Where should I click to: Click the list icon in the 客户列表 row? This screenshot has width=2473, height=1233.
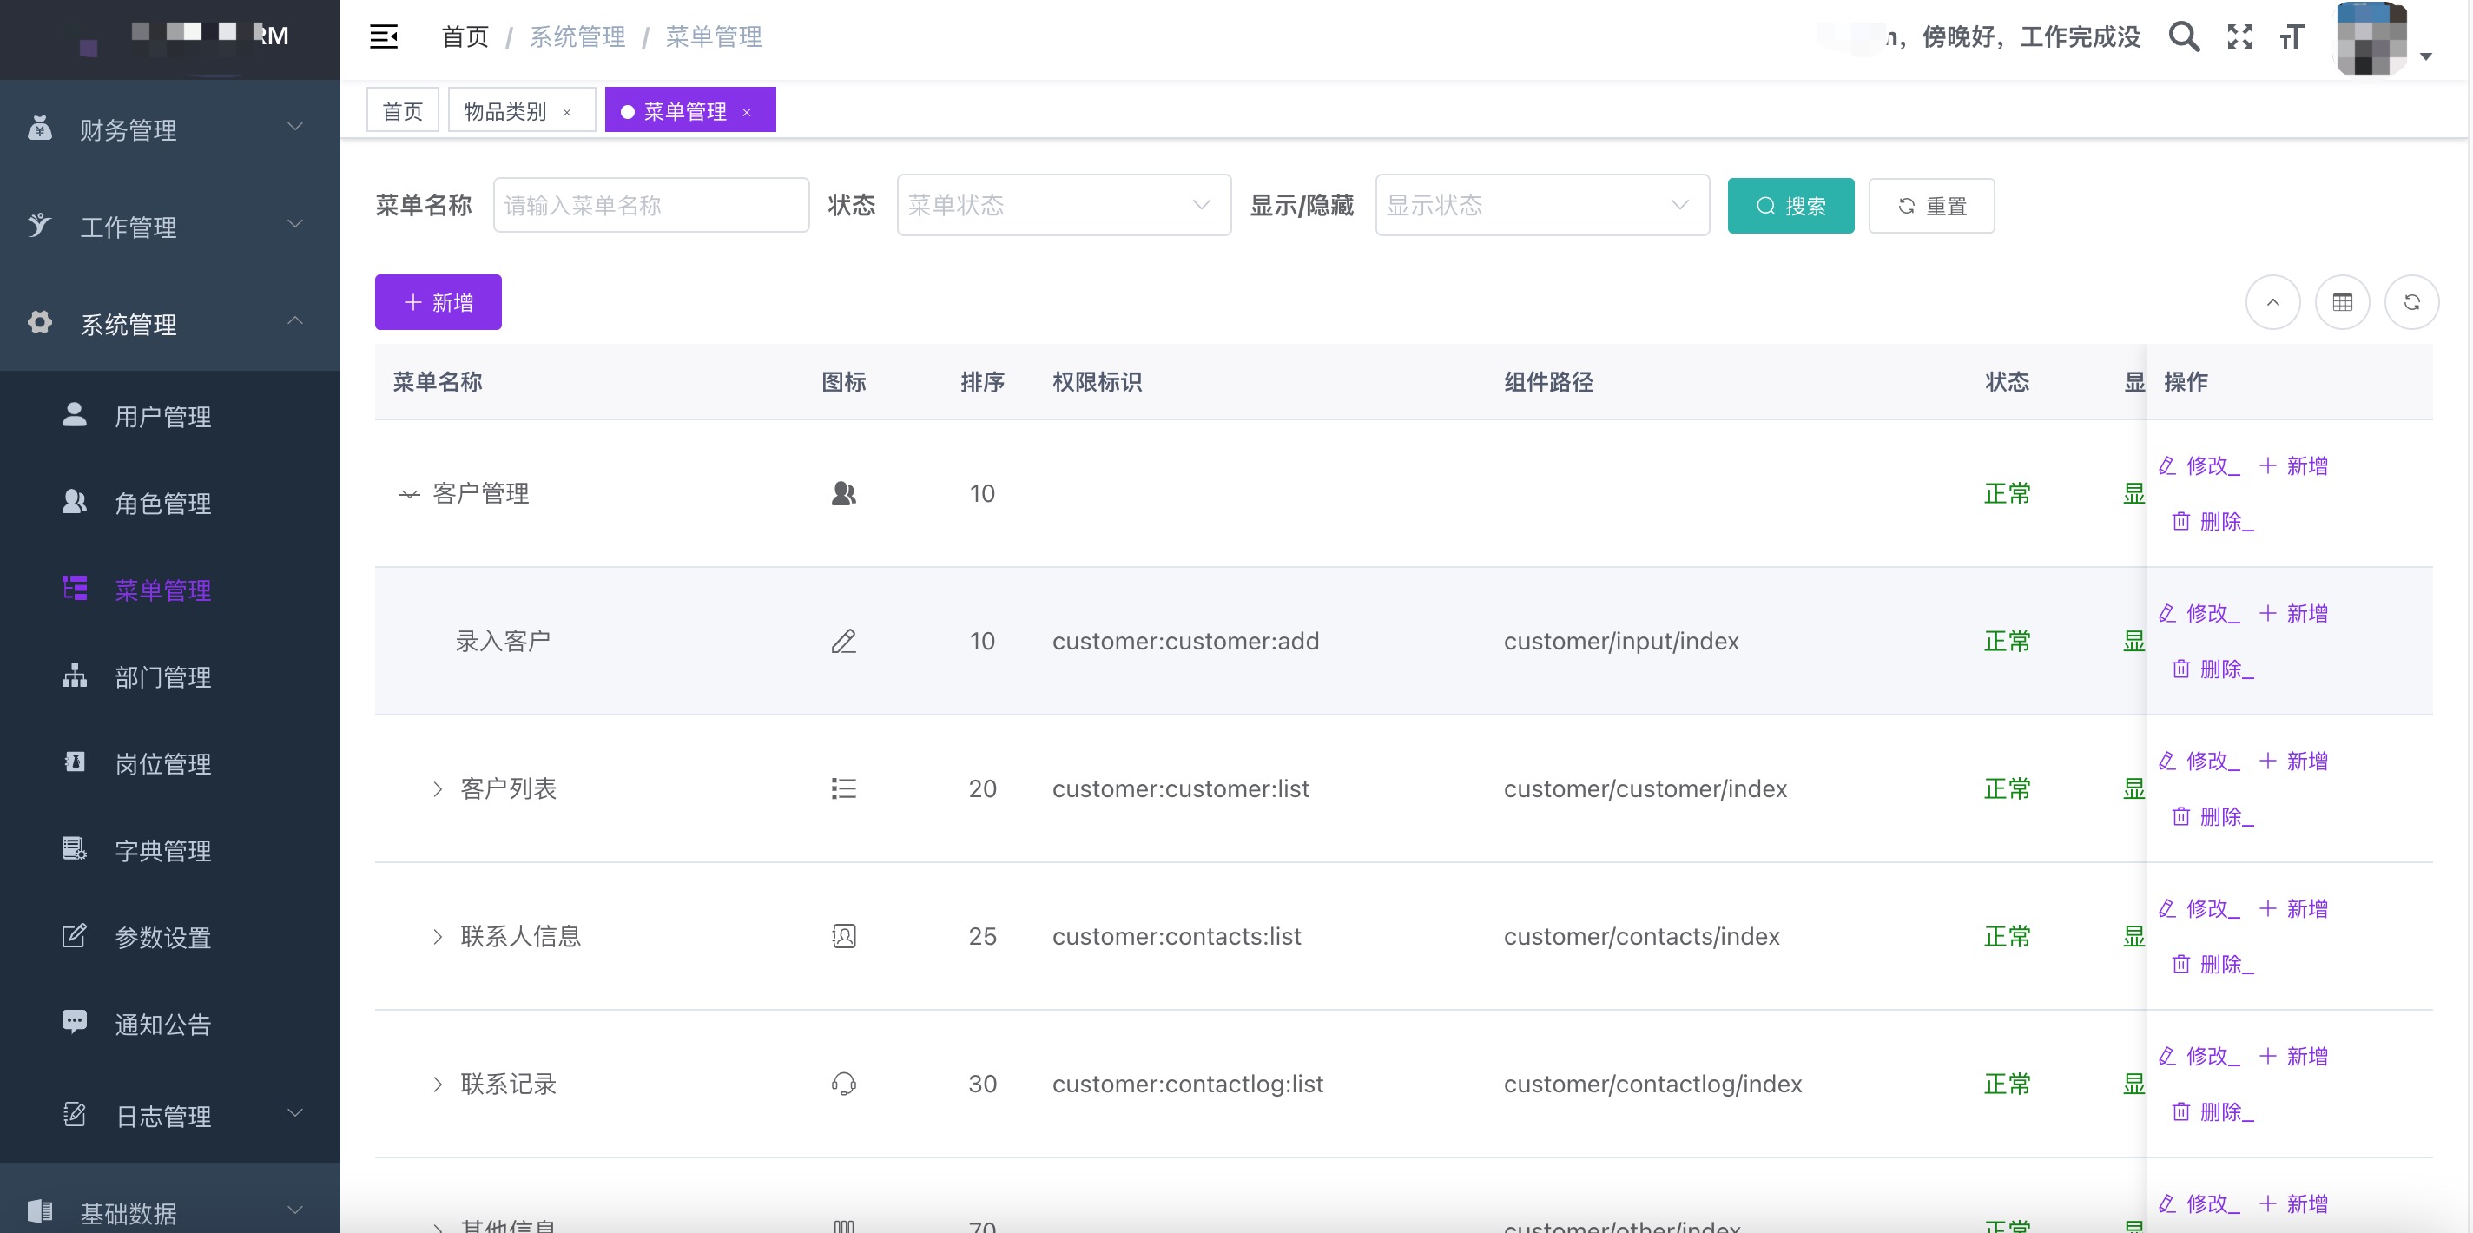coord(843,788)
